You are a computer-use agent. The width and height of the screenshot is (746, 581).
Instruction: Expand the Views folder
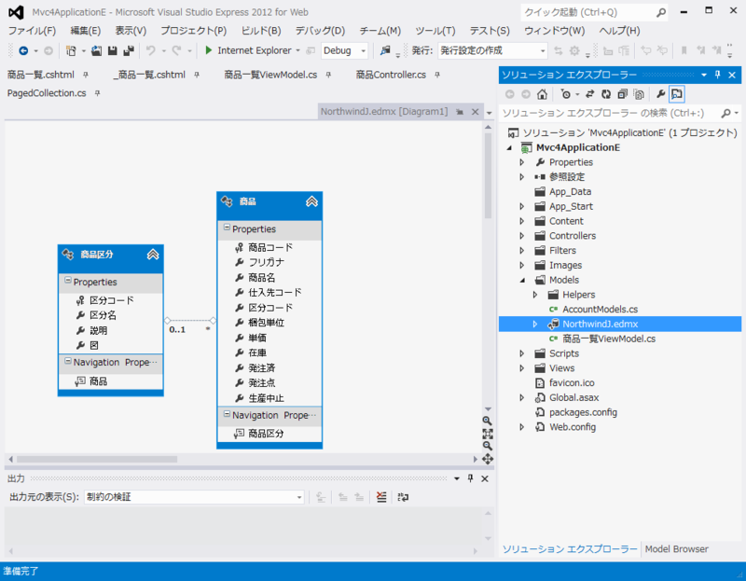pos(522,368)
